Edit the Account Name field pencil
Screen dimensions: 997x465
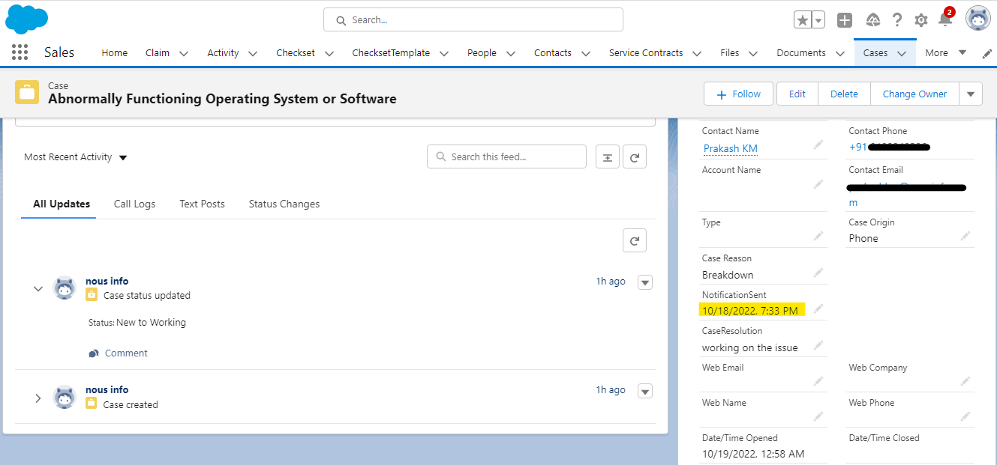click(818, 184)
